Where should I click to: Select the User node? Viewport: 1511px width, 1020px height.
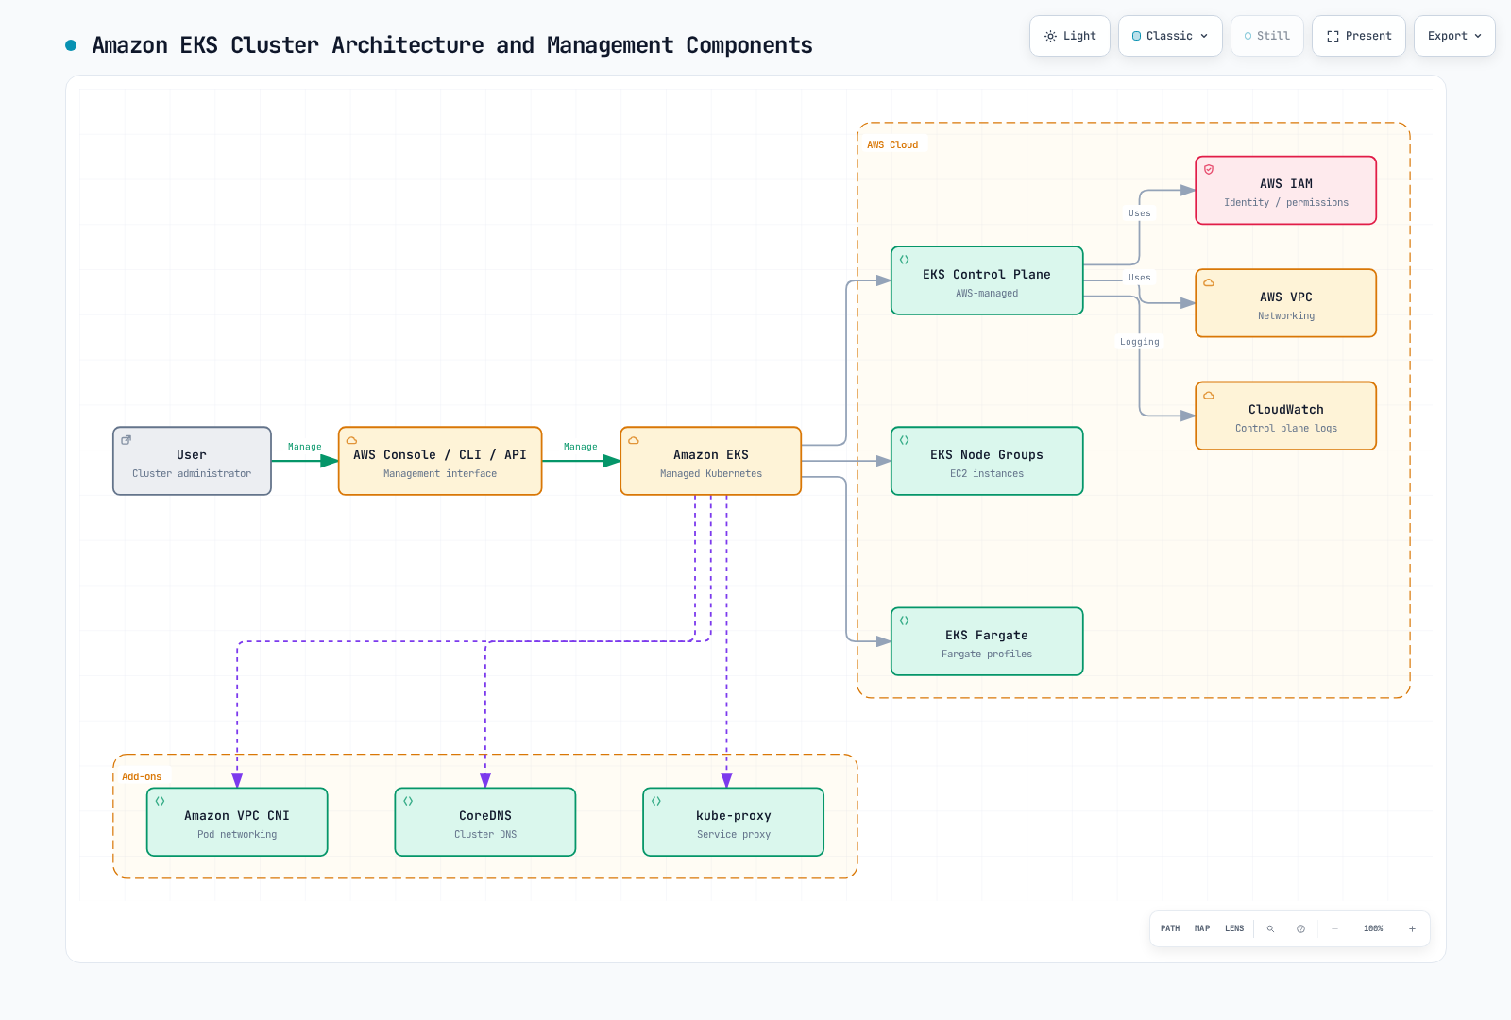coord(192,461)
